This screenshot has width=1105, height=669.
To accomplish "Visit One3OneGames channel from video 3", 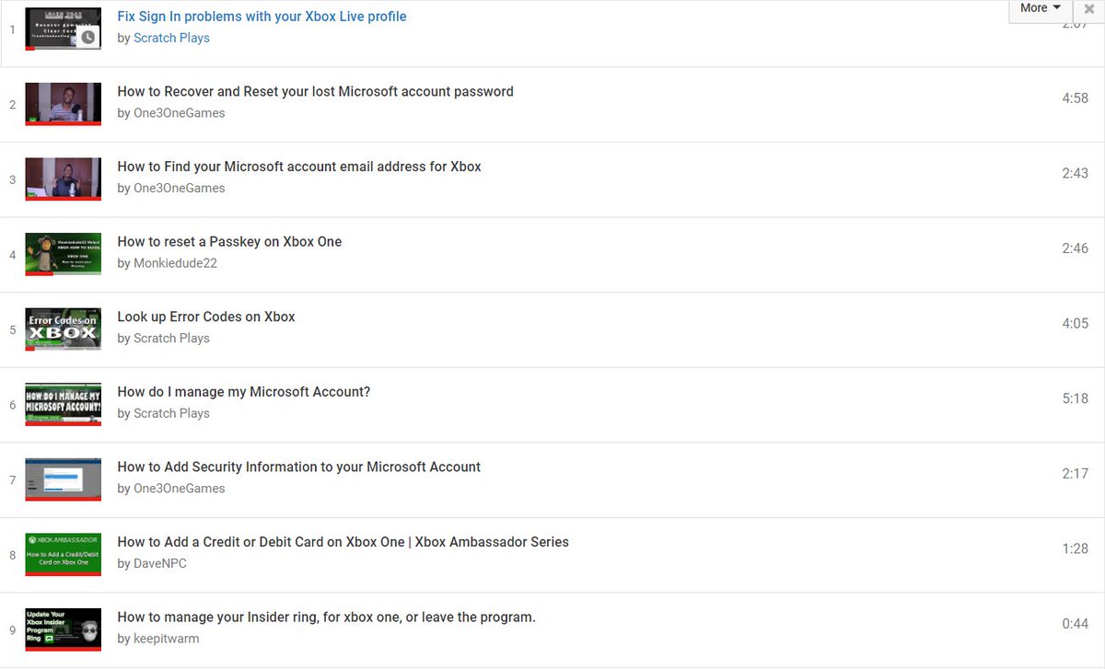I will click(x=180, y=188).
